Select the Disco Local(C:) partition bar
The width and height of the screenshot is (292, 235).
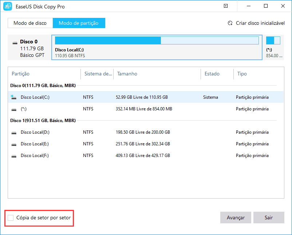tap(157, 47)
